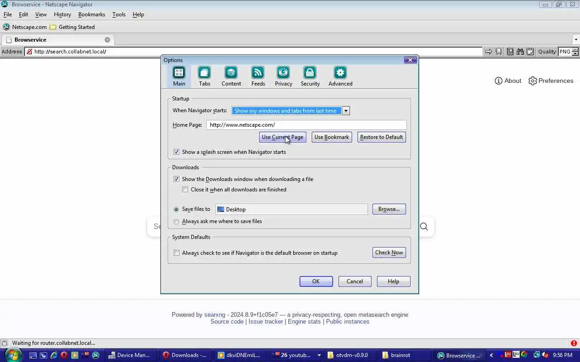Open the Issue tracker link
Image resolution: width=580 pixels, height=362 pixels.
266,322
